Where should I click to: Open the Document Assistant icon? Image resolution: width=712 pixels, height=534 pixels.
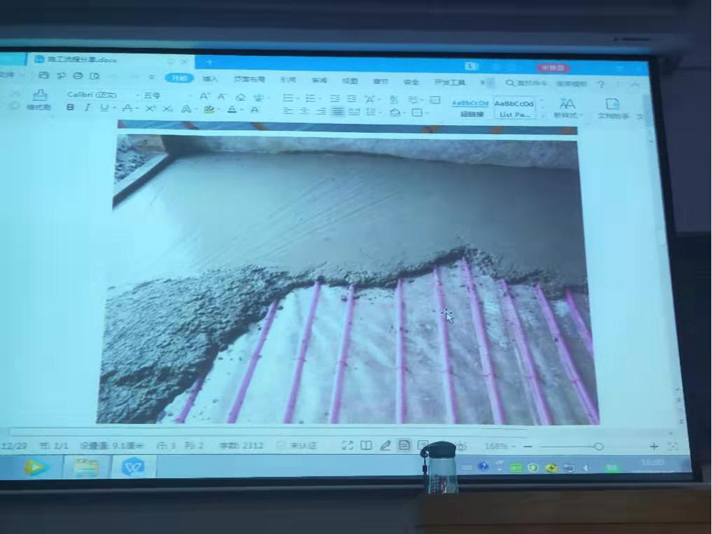[612, 104]
